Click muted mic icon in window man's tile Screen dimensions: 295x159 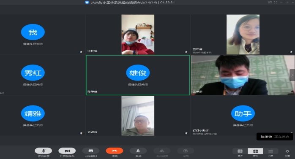(186, 133)
